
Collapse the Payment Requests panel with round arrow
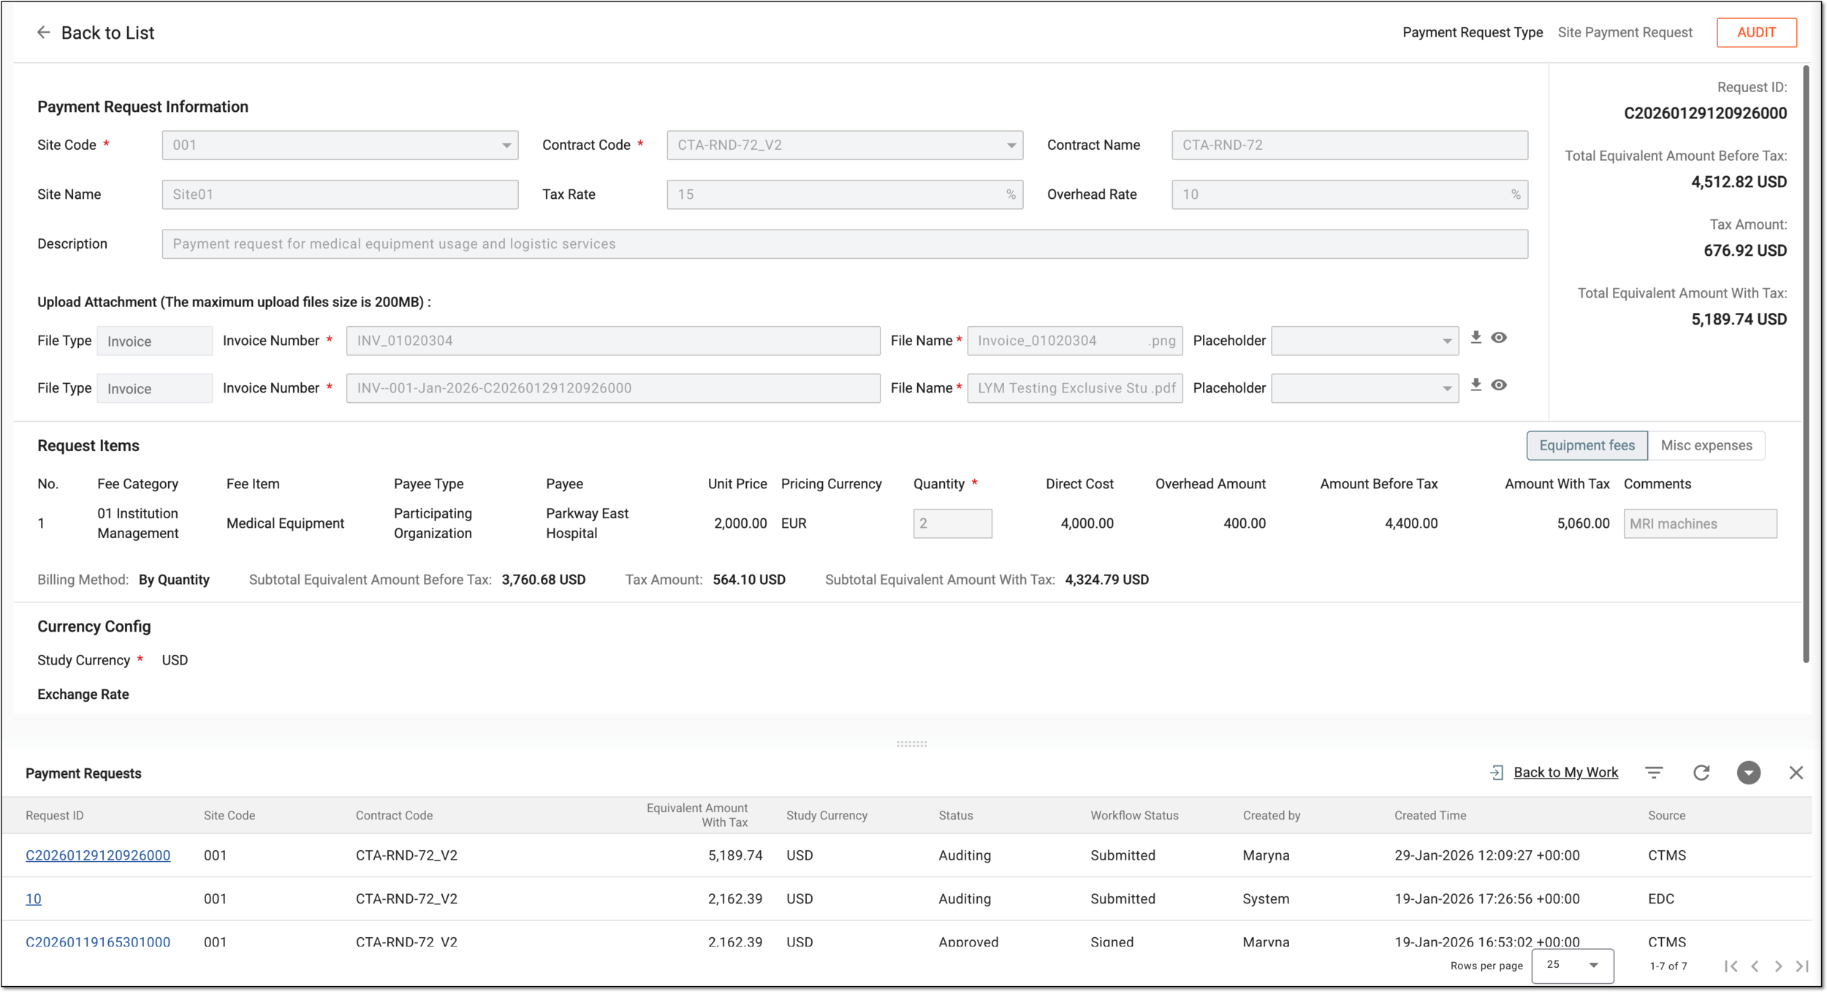1749,773
